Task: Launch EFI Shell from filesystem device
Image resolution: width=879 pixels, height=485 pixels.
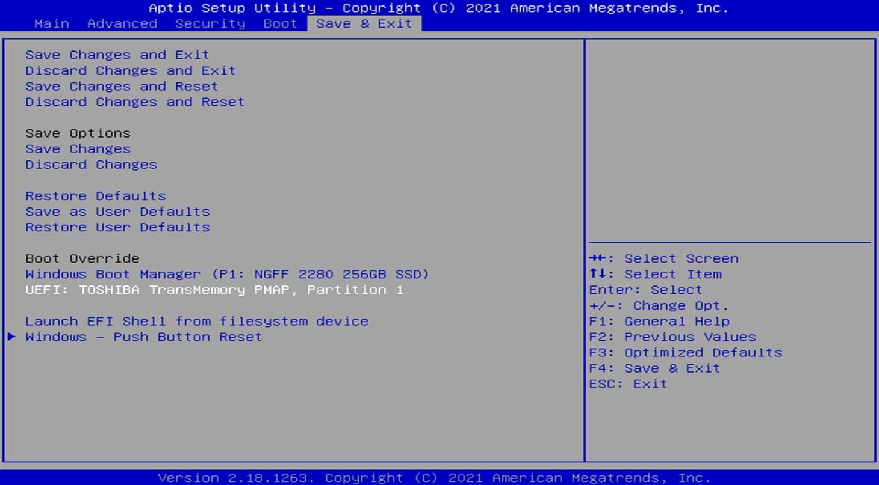Action: 196,320
